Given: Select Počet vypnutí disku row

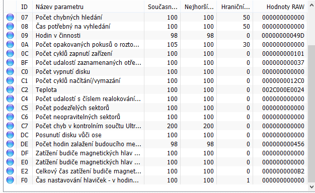Looking at the screenshot, I should [x=155, y=72].
